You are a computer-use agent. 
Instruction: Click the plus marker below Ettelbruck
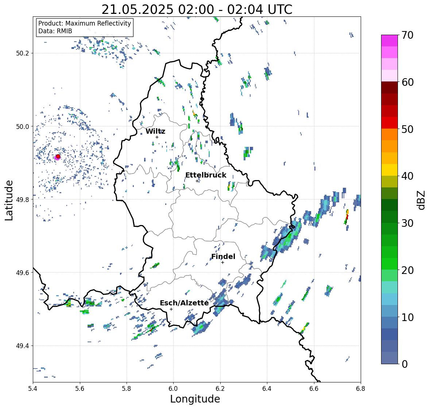(x=197, y=181)
